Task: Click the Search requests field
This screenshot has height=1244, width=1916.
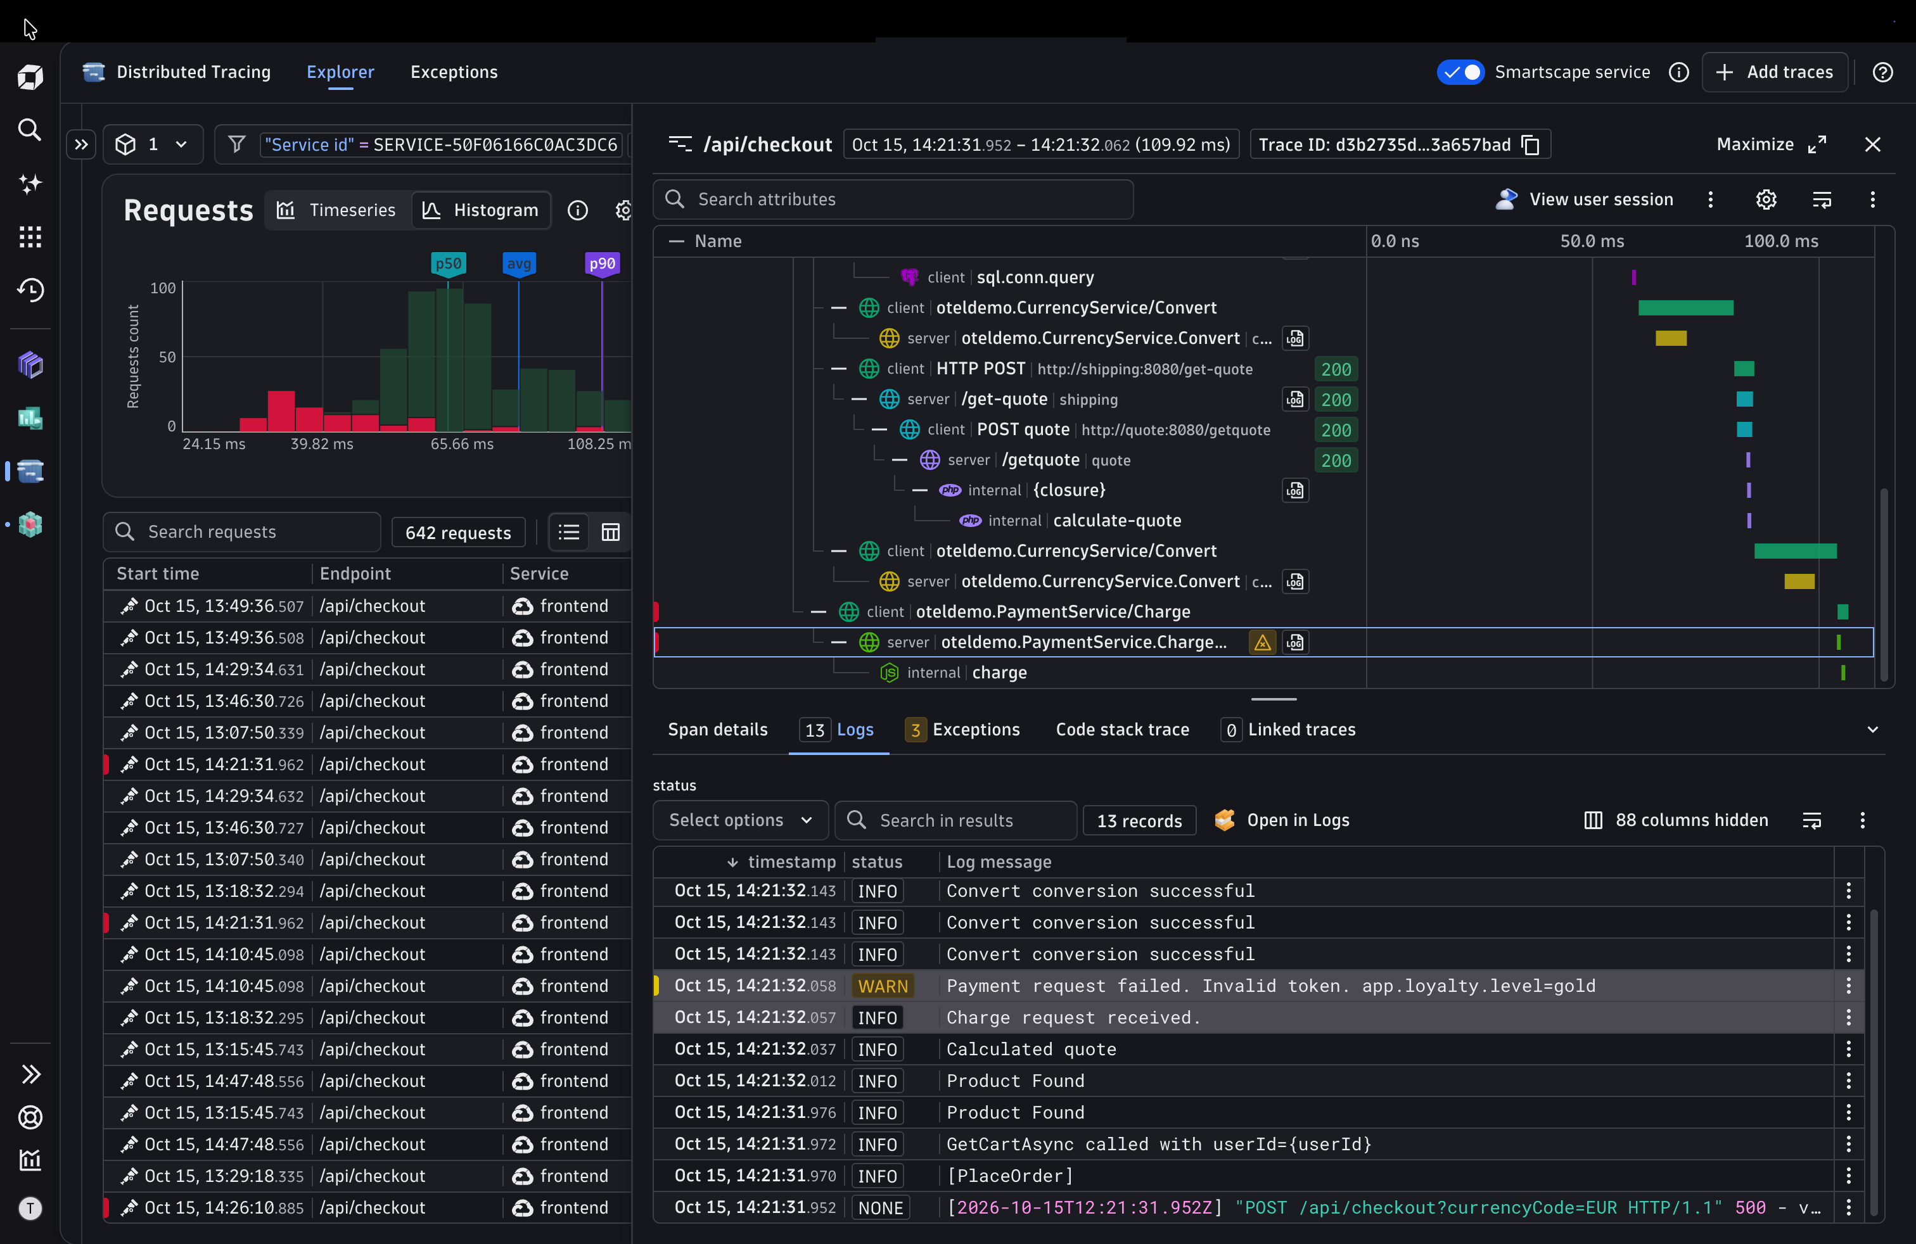Action: [x=241, y=533]
